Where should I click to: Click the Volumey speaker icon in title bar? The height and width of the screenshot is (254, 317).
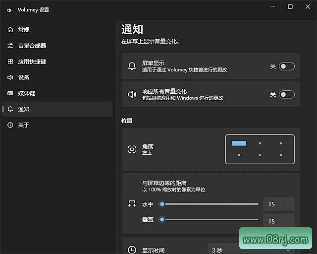[x=9, y=10]
